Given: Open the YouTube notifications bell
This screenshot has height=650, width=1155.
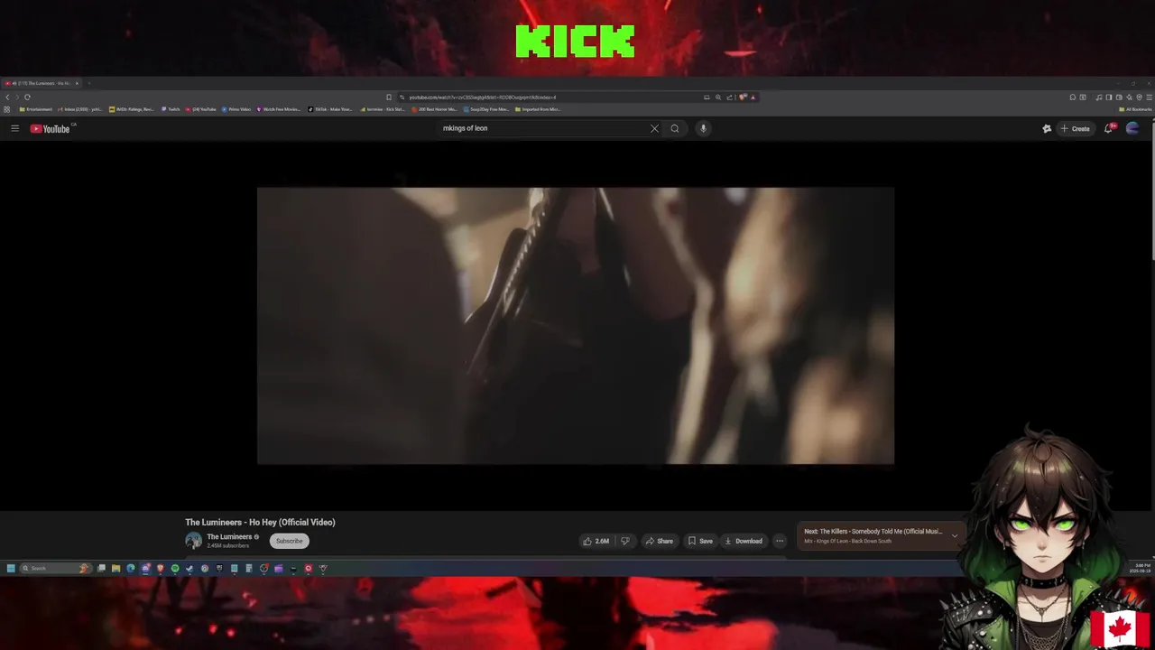Looking at the screenshot, I should 1109,128.
